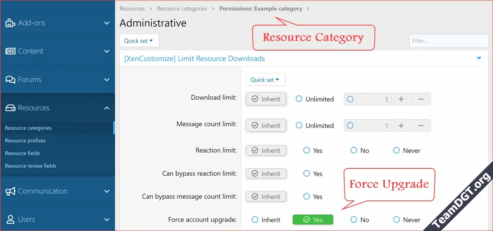Image resolution: width=493 pixels, height=231 pixels.
Task: Select Unlimited for Download limit
Action: click(314, 99)
